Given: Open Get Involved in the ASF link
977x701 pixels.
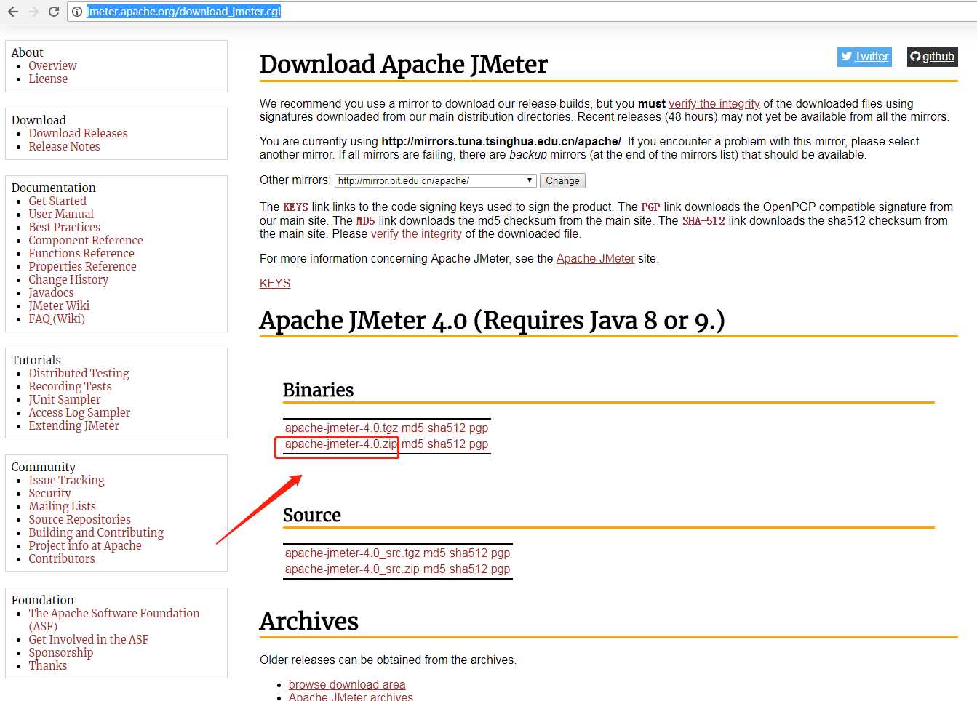Looking at the screenshot, I should coord(88,639).
